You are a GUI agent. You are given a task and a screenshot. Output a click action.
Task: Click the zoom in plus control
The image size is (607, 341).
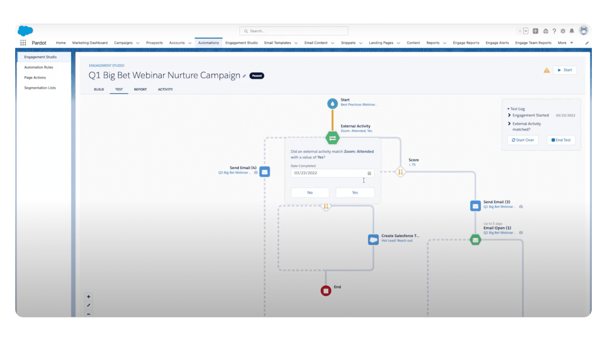[x=89, y=296]
